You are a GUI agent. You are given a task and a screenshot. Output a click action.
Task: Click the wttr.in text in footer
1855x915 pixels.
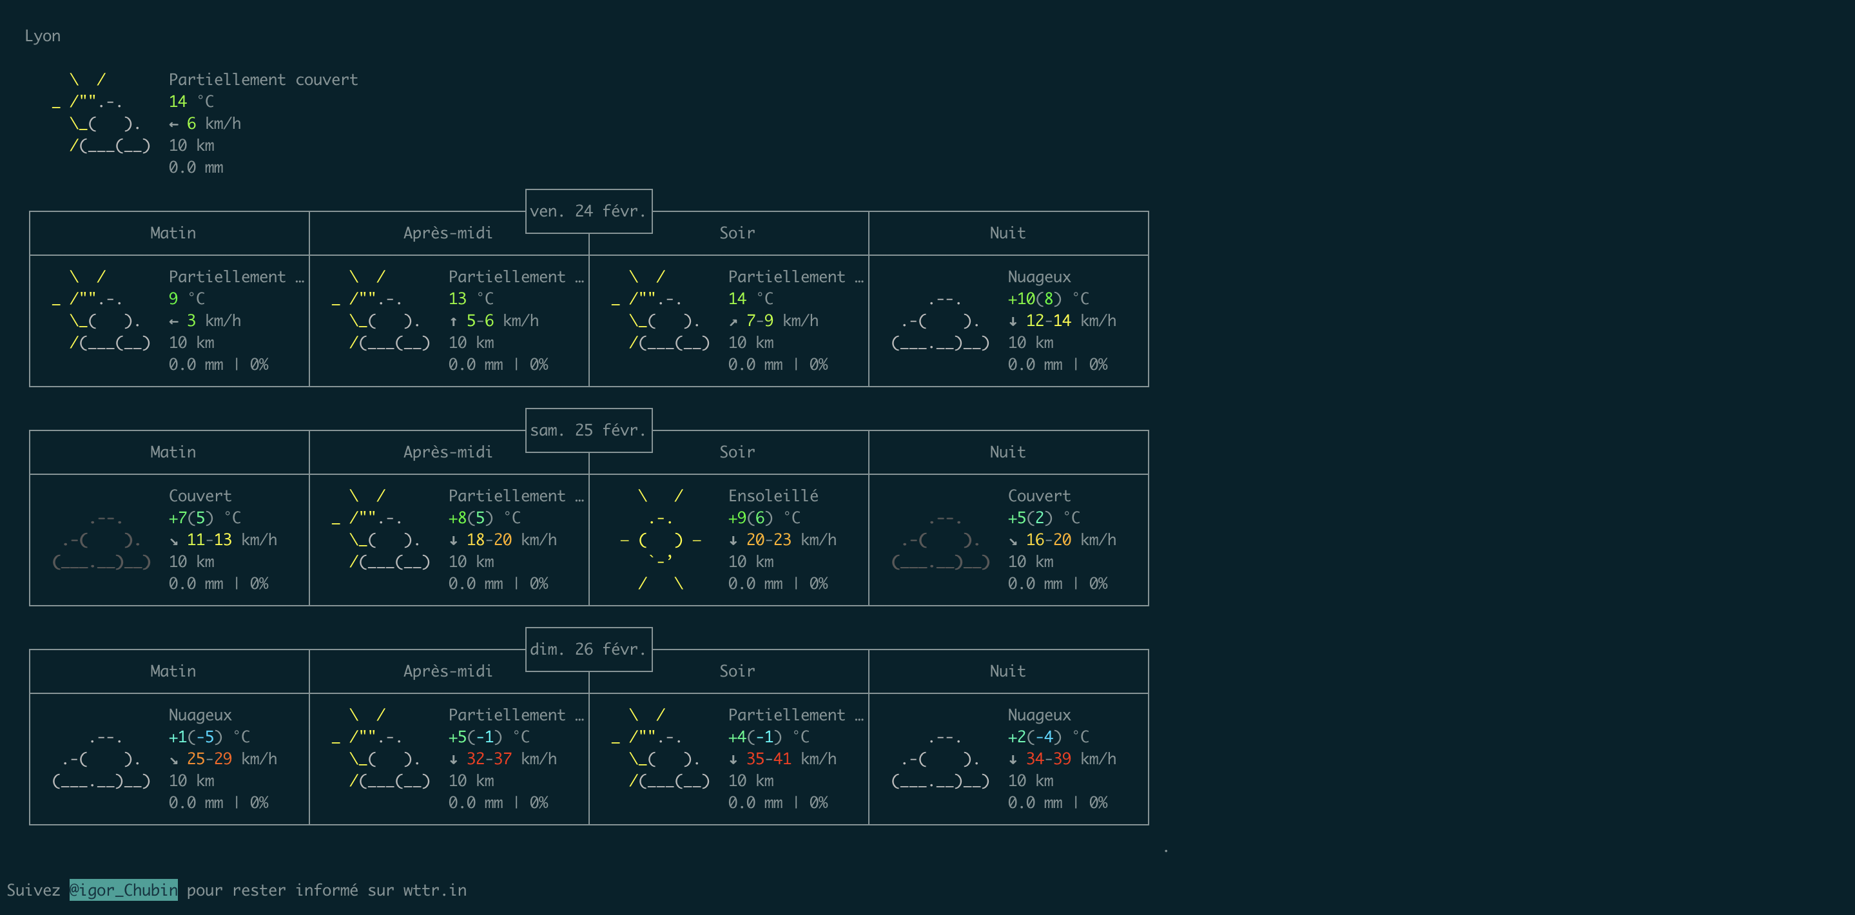pyautogui.click(x=434, y=891)
